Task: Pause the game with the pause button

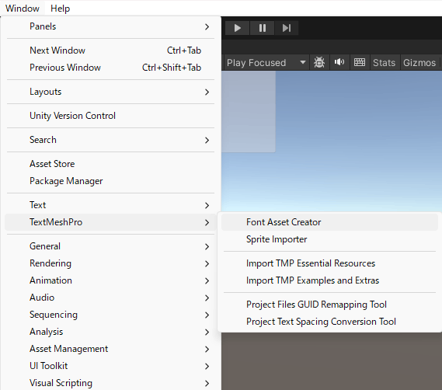Action: [262, 28]
